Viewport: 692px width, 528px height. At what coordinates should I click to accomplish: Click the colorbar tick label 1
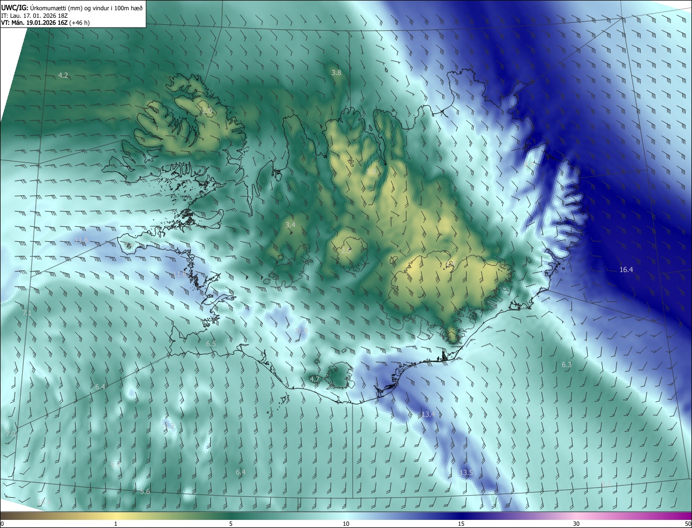coord(116,524)
